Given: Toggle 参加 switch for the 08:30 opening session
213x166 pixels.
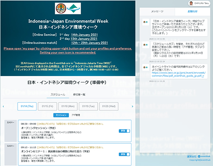Looking at the screenshot, I should coord(125,131).
